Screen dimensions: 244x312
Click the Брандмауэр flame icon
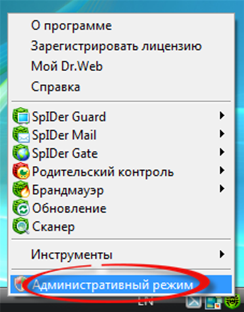[21, 189]
